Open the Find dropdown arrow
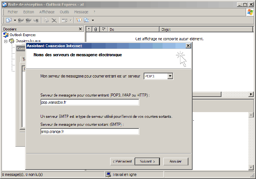The height and width of the screenshot is (179, 256). click(93, 20)
